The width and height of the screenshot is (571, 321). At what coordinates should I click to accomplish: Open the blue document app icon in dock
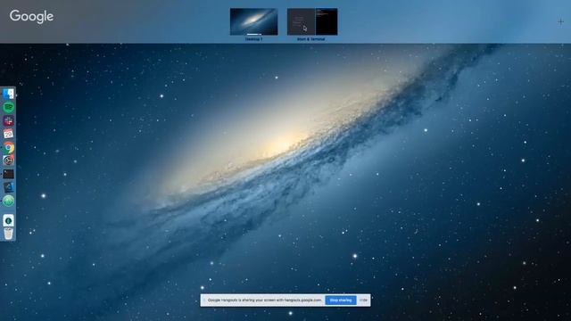click(x=8, y=187)
